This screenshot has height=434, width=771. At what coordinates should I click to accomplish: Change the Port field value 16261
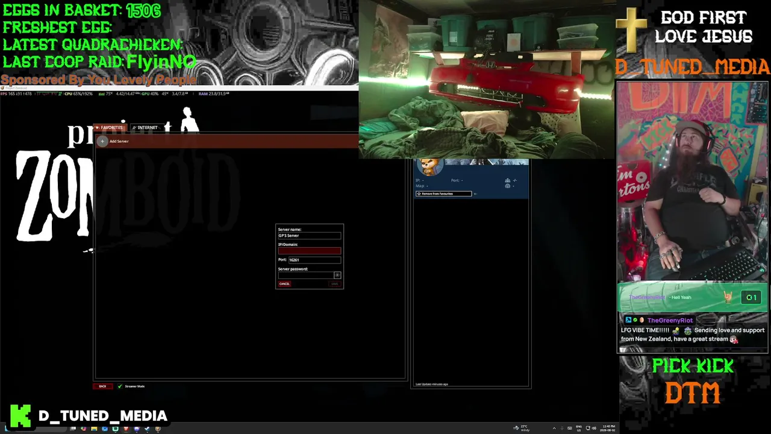coord(314,260)
